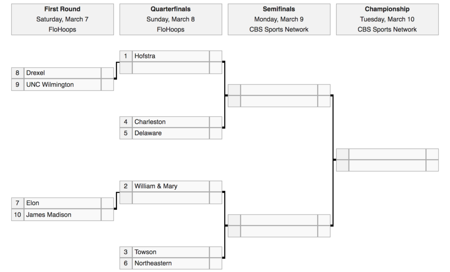450x272 pixels.
Task: Select the empty slot directly below Hofstra
Action: coord(171,68)
